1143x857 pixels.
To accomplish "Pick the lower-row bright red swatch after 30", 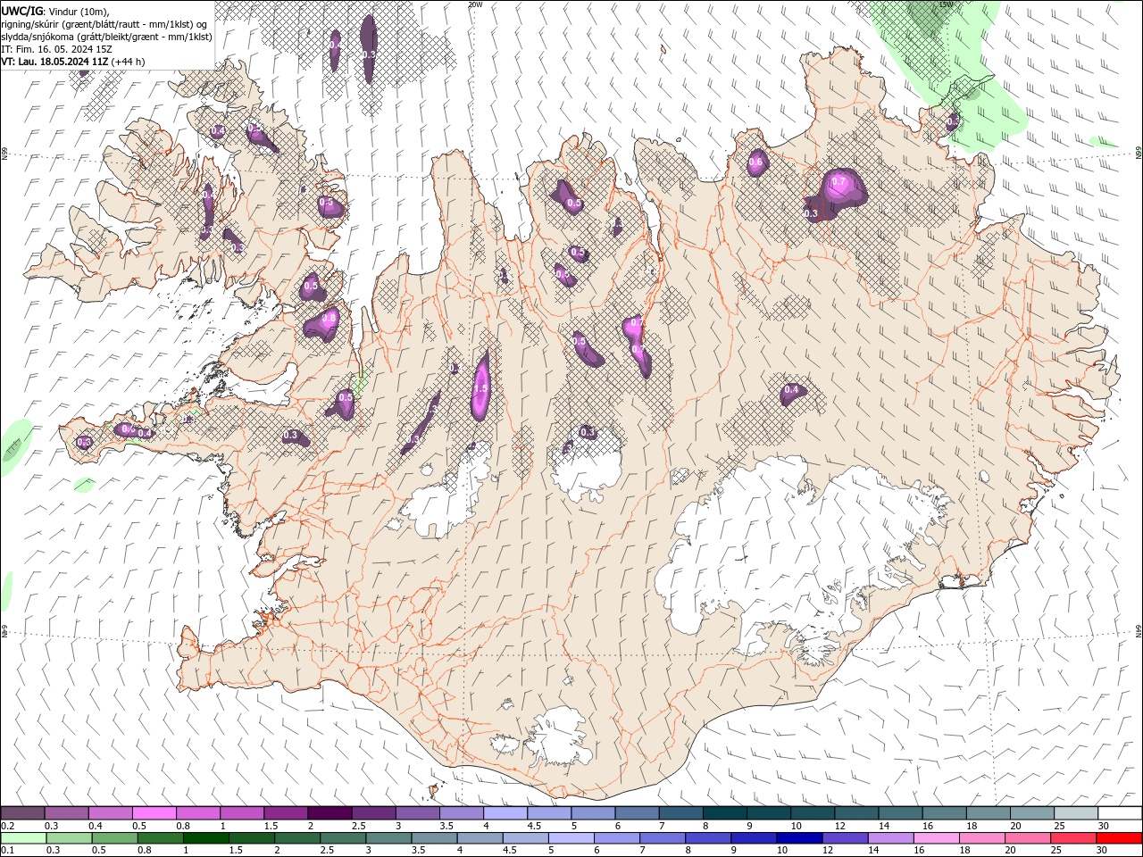I will coord(1119,838).
